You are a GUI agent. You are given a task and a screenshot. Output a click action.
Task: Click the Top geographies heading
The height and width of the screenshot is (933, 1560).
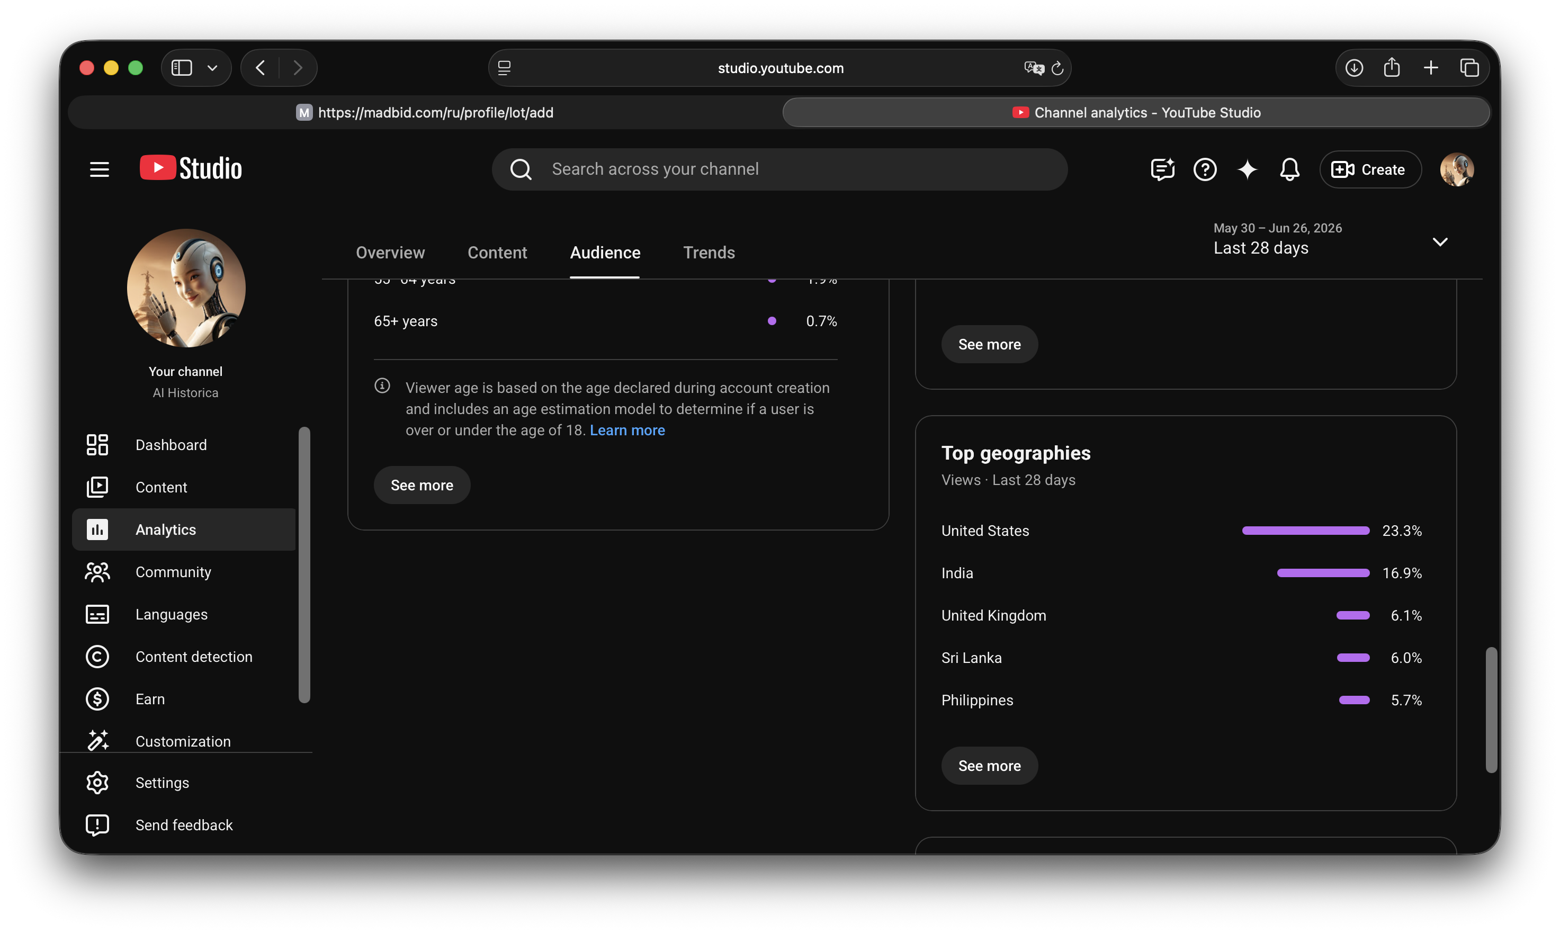tap(1016, 452)
